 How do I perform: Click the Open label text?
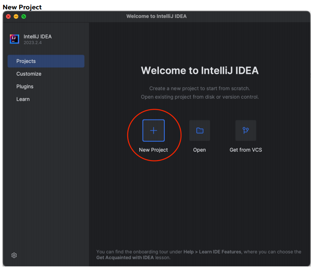click(x=199, y=150)
